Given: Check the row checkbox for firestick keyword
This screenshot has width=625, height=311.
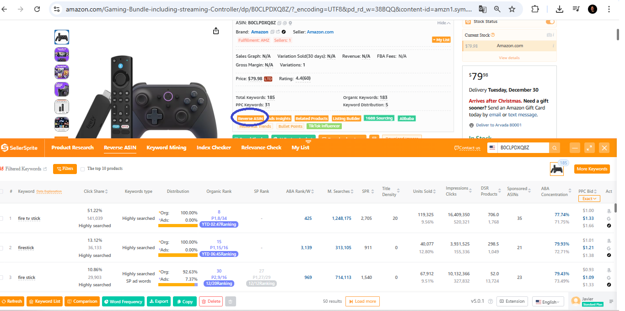Looking at the screenshot, I should 2,247.
